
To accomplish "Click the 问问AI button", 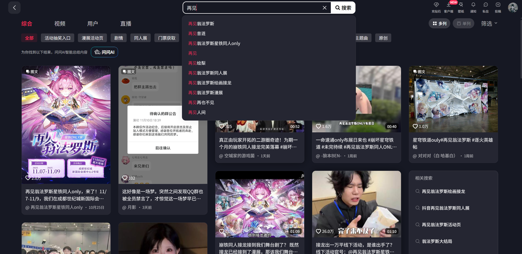I will 104,52.
